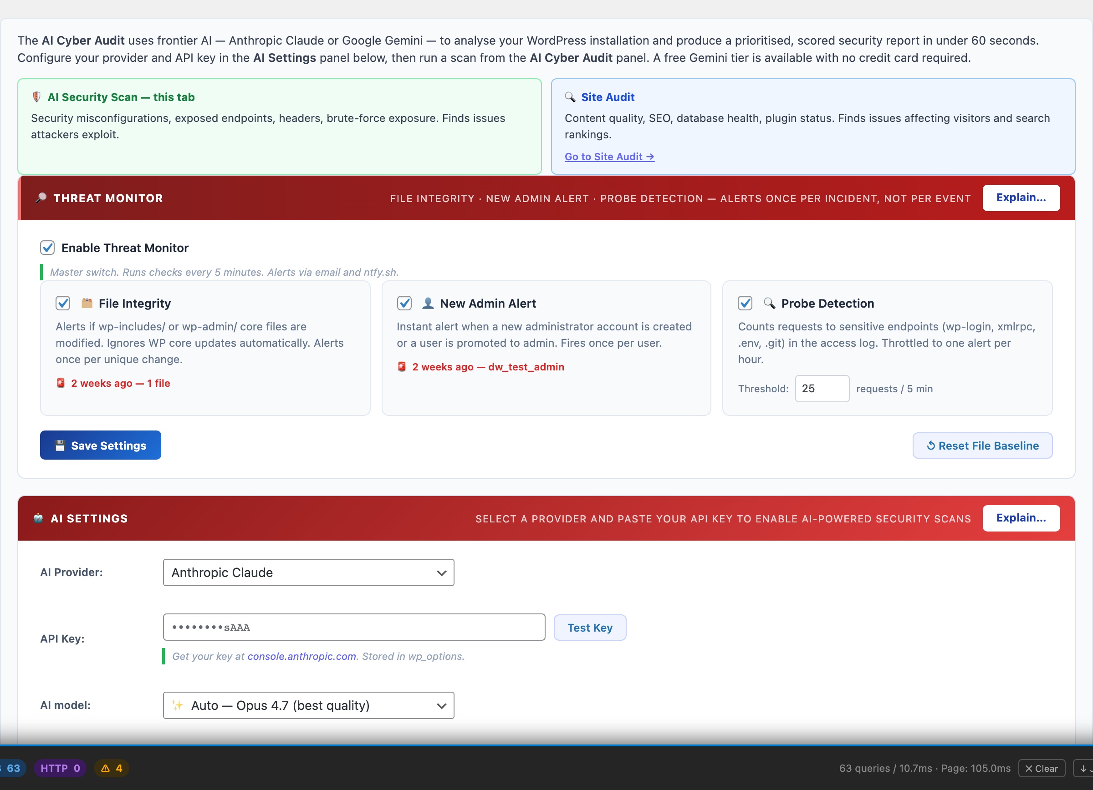Click the red siren icon by dw_test_admin

[x=402, y=367]
